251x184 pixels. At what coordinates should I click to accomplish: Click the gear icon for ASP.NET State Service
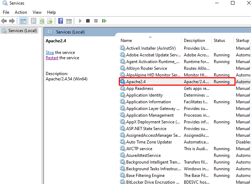point(122,128)
